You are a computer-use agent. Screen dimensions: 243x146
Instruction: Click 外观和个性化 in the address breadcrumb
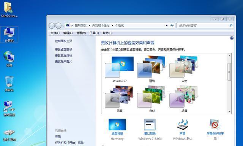click(101, 25)
